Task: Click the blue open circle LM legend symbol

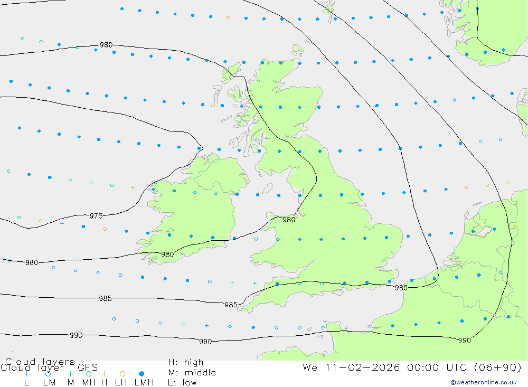Action: (x=48, y=374)
